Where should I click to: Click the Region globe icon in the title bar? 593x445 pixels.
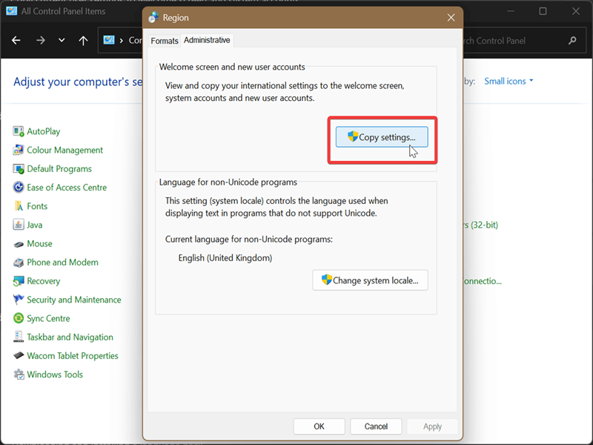click(x=153, y=17)
